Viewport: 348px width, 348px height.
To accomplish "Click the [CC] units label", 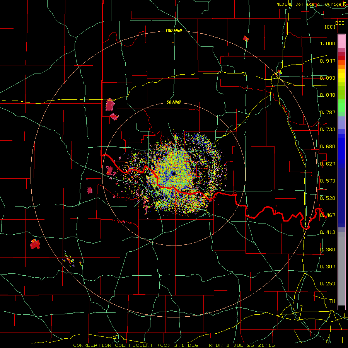I will [x=330, y=27].
